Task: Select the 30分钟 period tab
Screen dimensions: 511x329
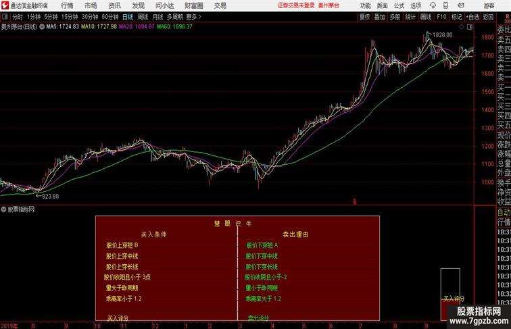Action: coord(90,17)
